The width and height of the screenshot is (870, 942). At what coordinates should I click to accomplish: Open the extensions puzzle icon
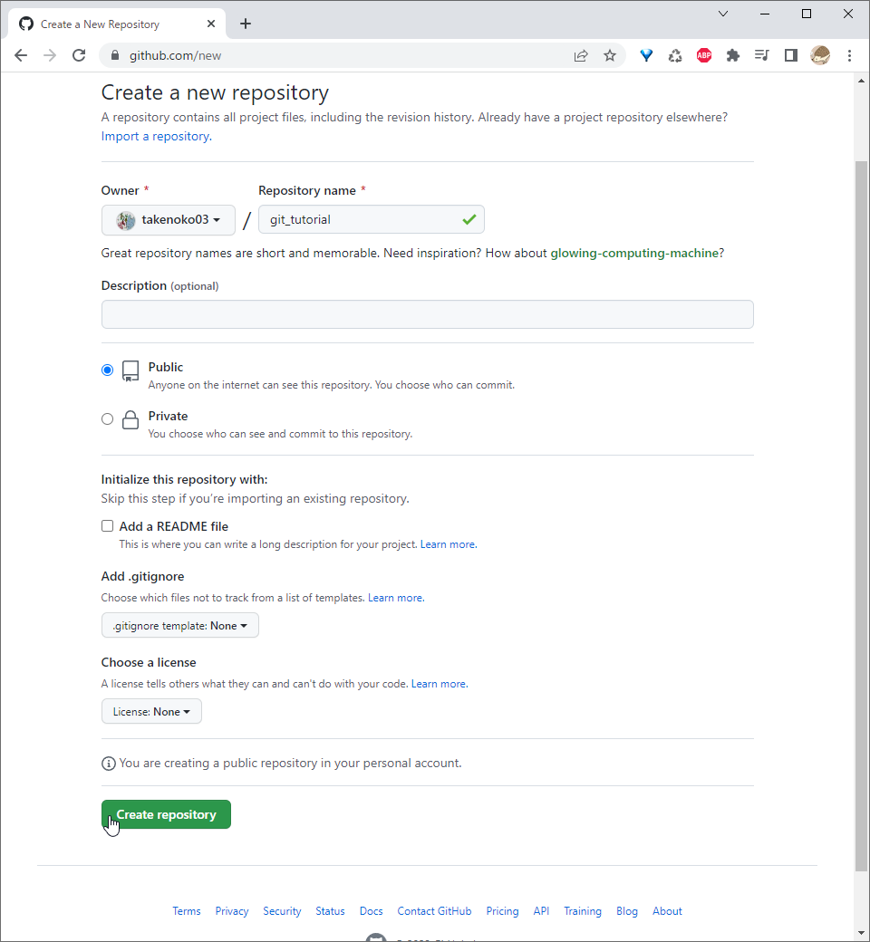(733, 56)
